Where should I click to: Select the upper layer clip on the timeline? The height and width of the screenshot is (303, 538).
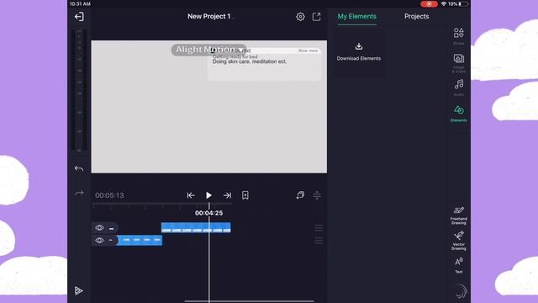click(x=196, y=227)
